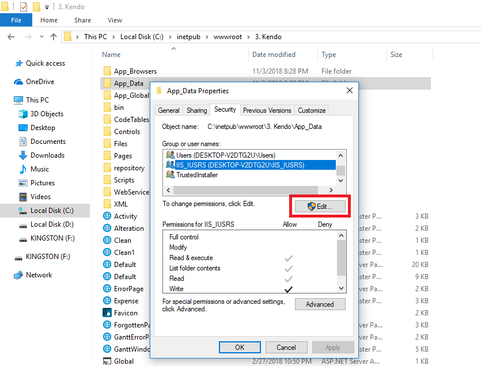This screenshot has width=481, height=366.
Task: Select the 3D Objects cube icon
Action: pos(23,114)
